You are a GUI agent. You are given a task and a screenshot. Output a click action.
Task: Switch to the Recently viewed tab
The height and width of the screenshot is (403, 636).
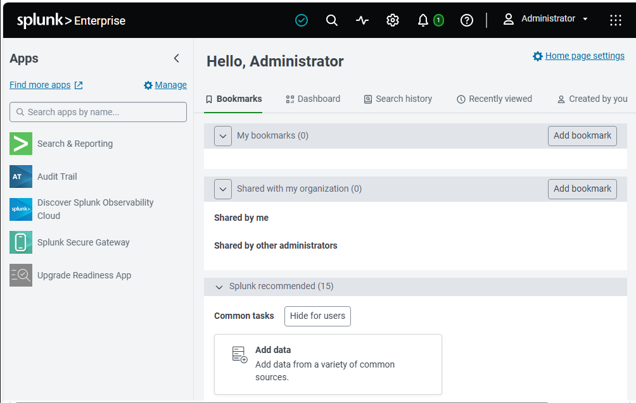click(495, 99)
